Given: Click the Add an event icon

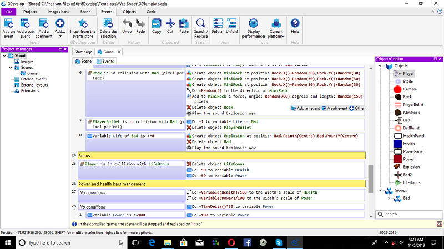Looking at the screenshot, I should click(x=8, y=23).
